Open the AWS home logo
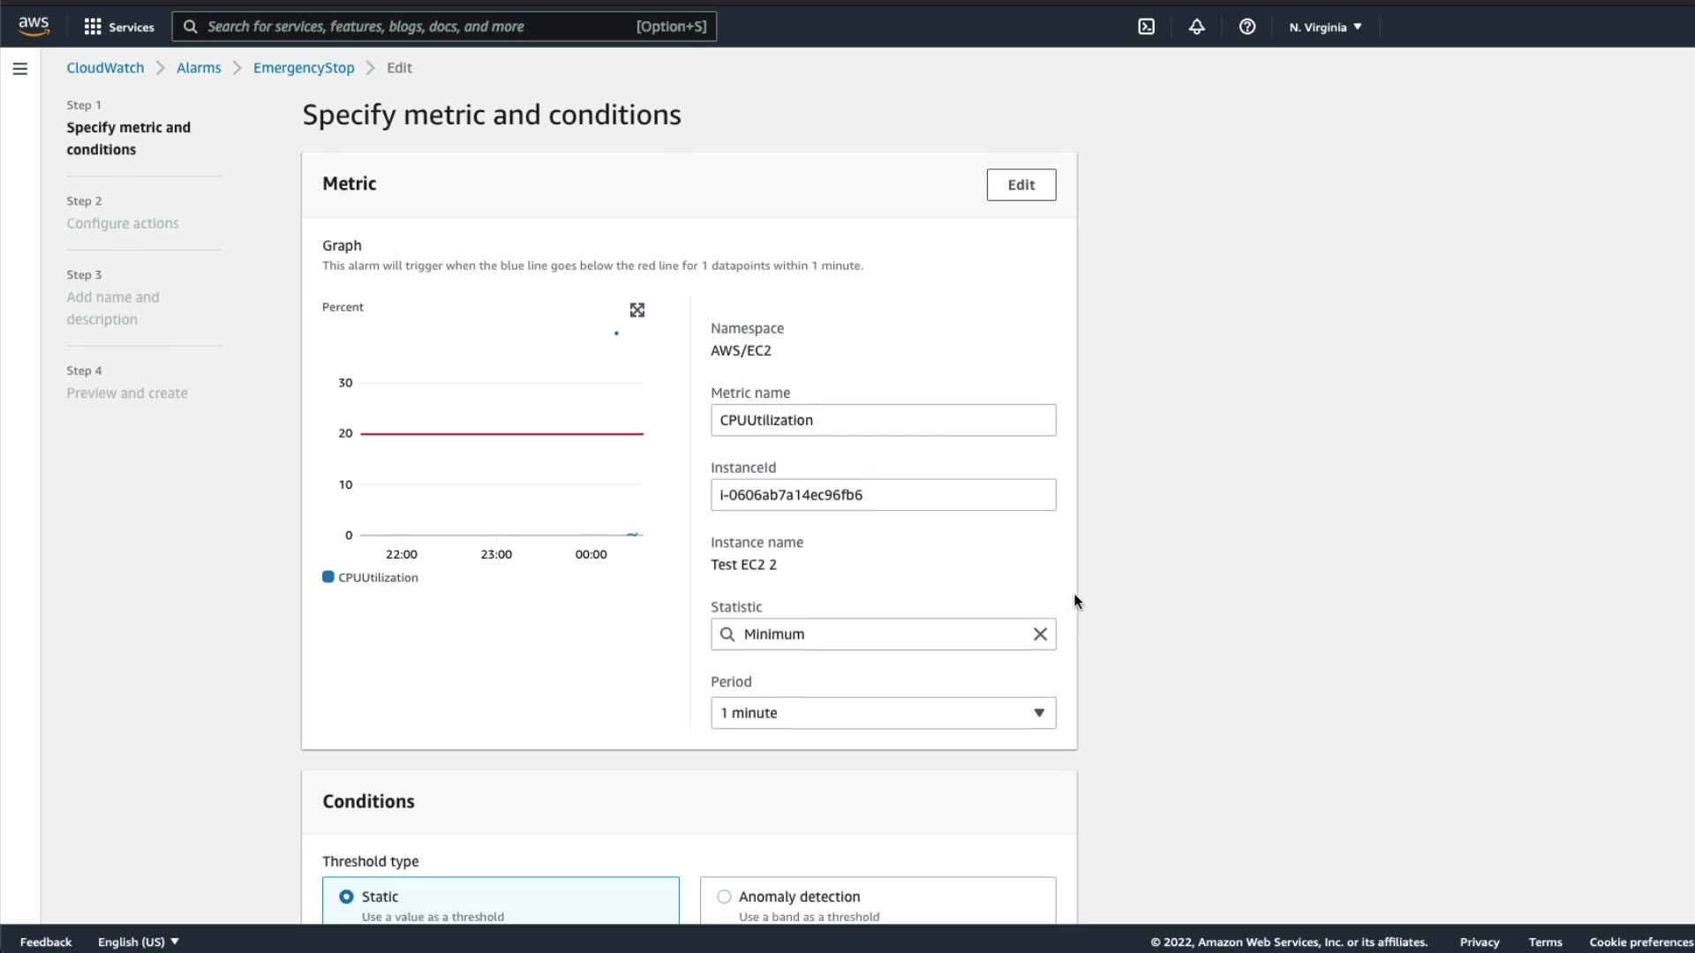 point(34,26)
